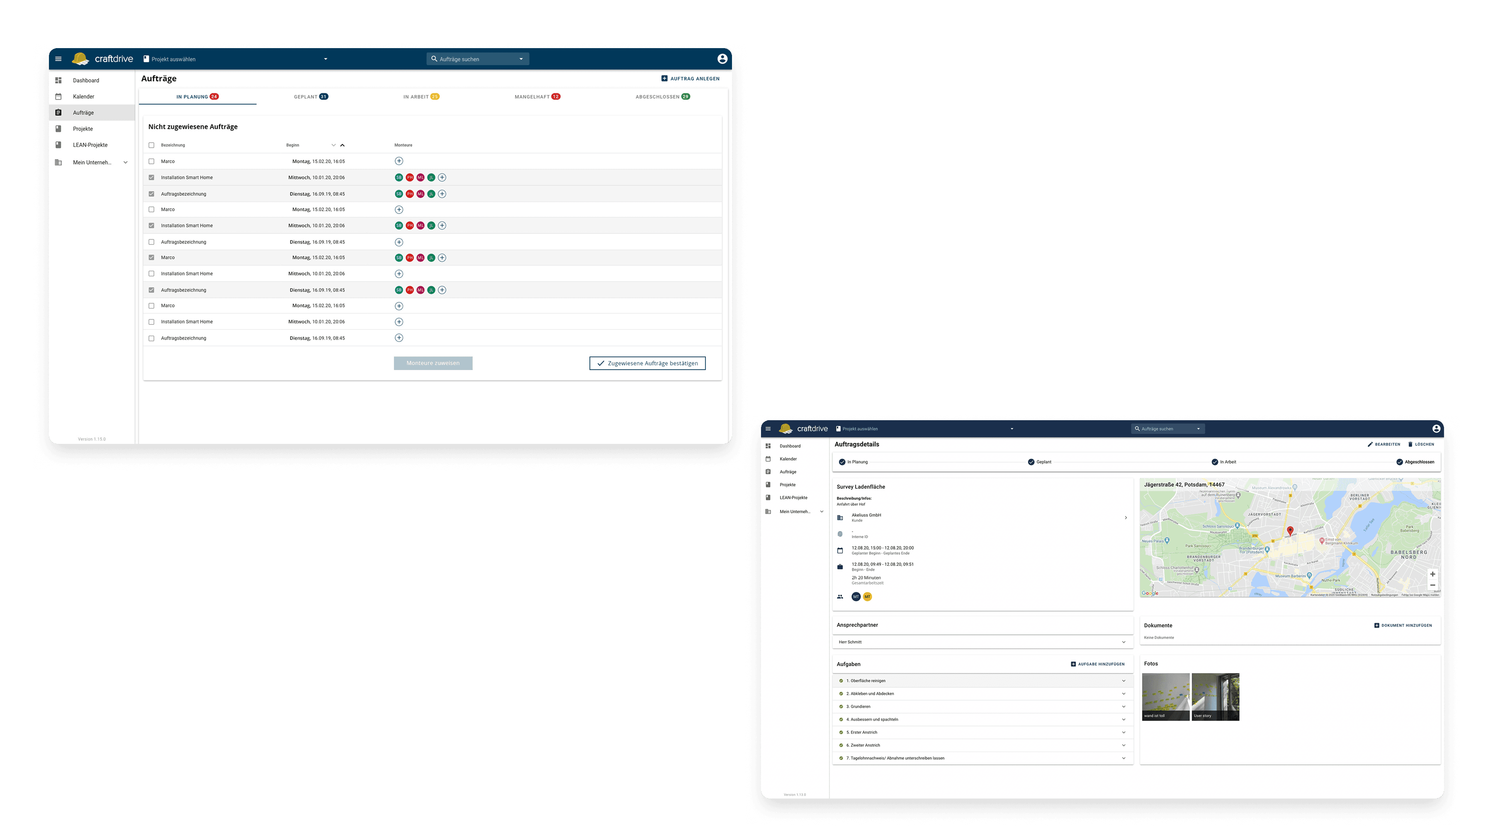This screenshot has width=1493, height=840.
Task: Uncheck first Installation Smart Home row
Action: (151, 178)
